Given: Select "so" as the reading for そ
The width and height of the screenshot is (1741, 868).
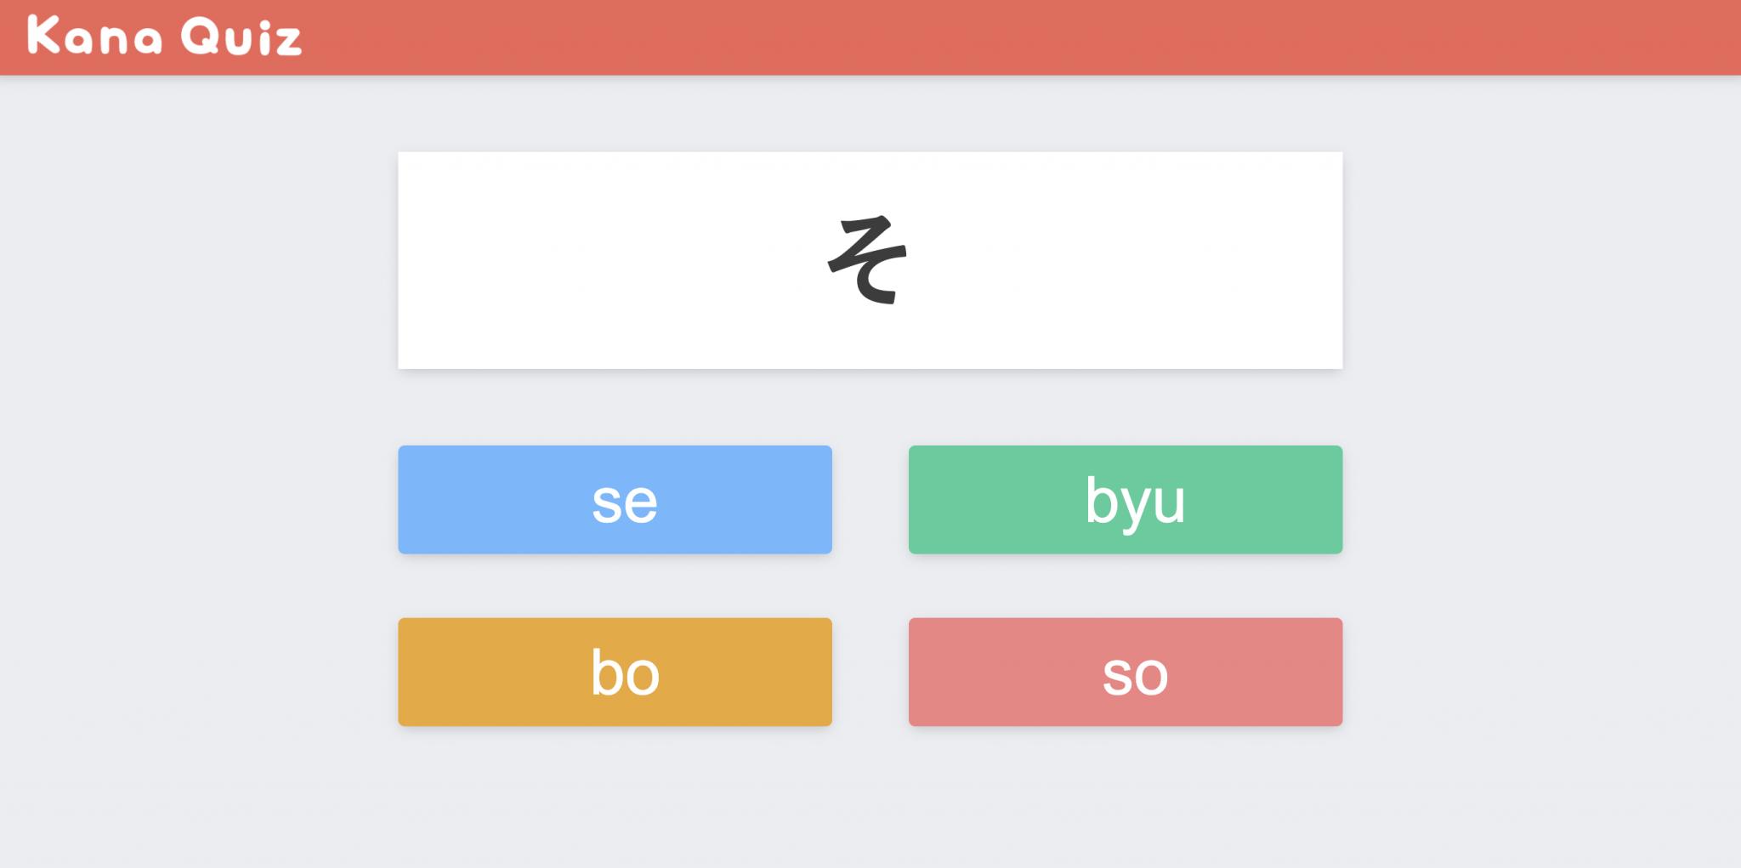Looking at the screenshot, I should coord(1126,672).
